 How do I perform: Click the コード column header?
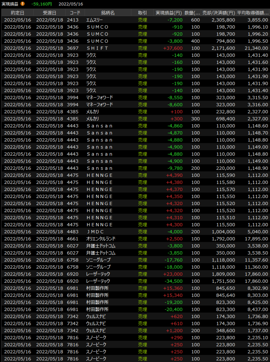click(x=75, y=13)
